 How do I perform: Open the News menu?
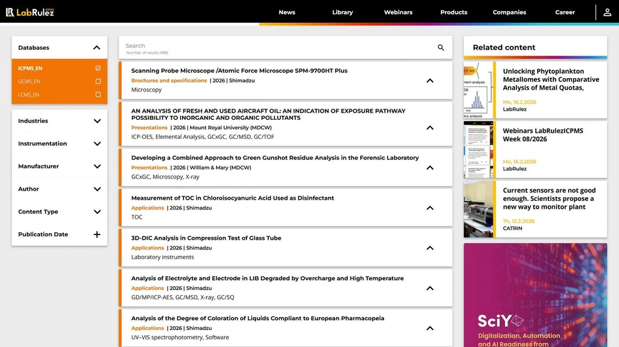click(287, 12)
